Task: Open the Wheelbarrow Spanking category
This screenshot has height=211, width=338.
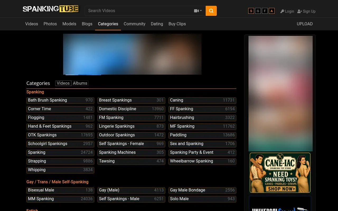Action: click(x=202, y=161)
